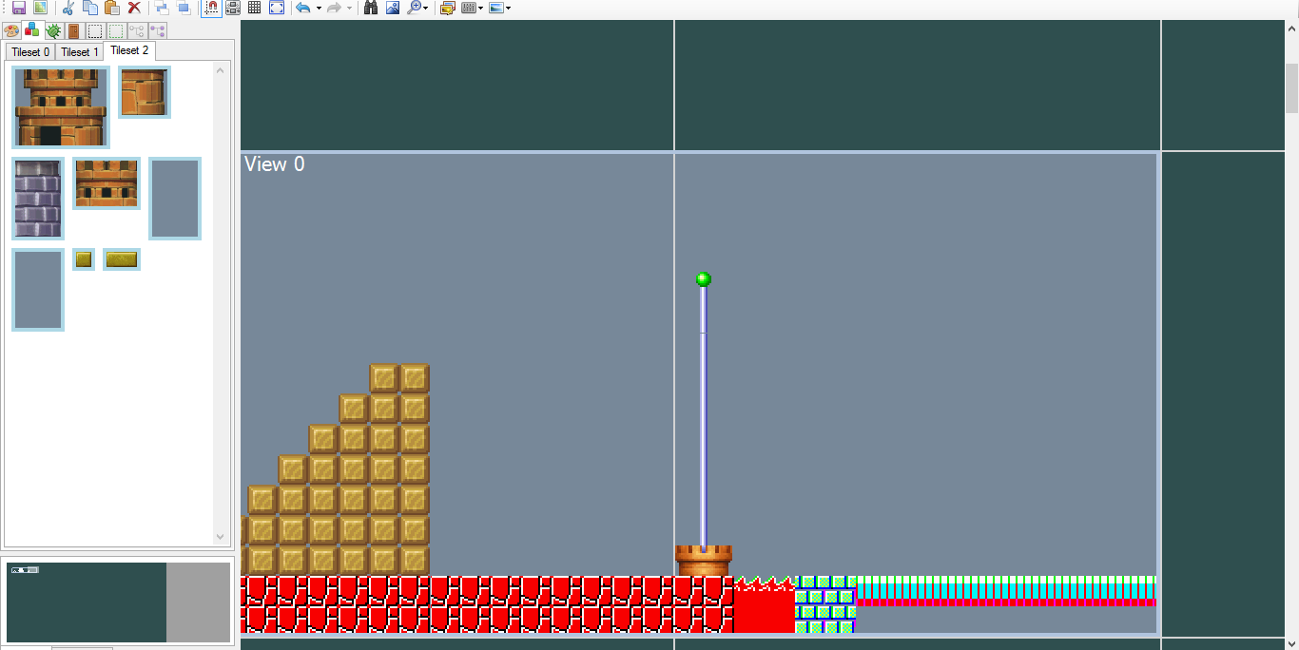Select the Objects tab with colored blocks
1299x650 pixels.
tap(32, 30)
